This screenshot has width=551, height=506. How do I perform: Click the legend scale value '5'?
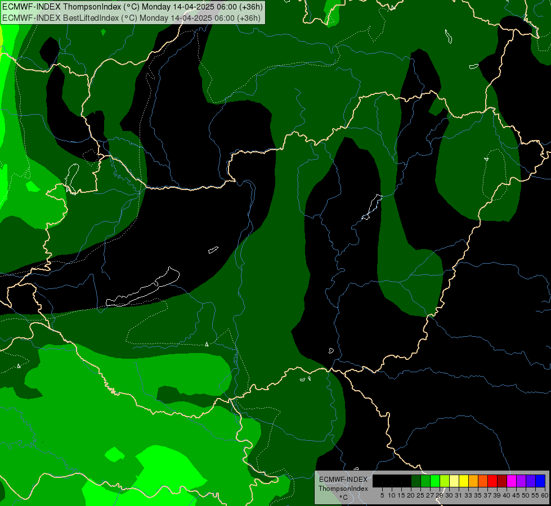[382, 495]
